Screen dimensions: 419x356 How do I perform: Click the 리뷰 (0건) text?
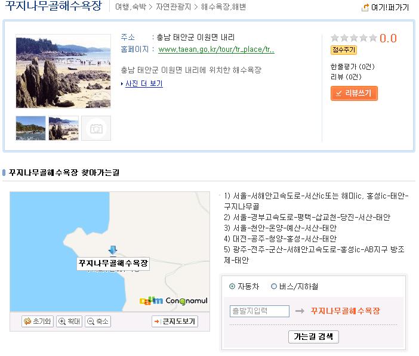pyautogui.click(x=346, y=77)
